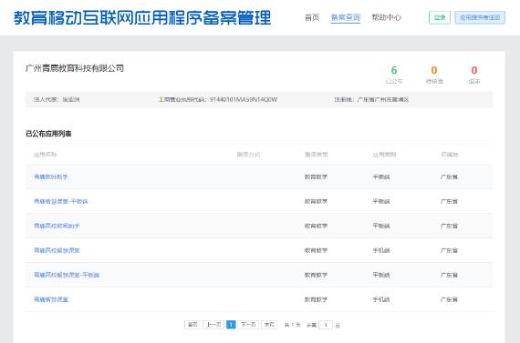Open the 青鹿高校教师助手 app link

point(57,226)
